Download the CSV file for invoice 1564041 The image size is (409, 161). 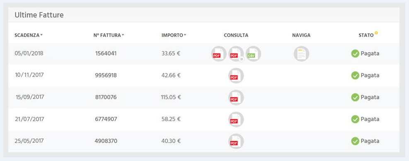[x=253, y=54]
